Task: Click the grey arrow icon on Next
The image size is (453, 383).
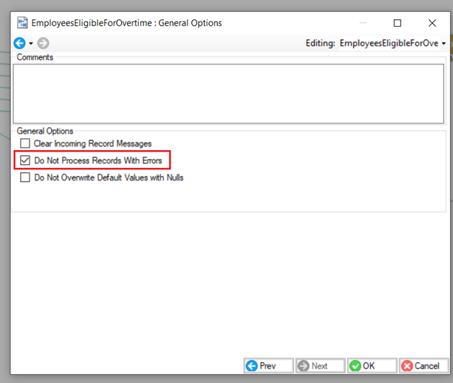Action: pos(304,366)
